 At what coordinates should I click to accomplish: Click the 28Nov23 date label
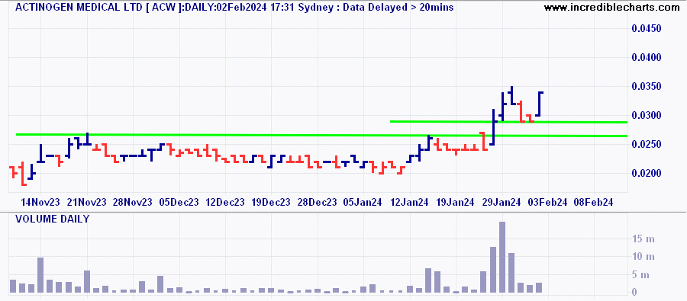click(133, 203)
